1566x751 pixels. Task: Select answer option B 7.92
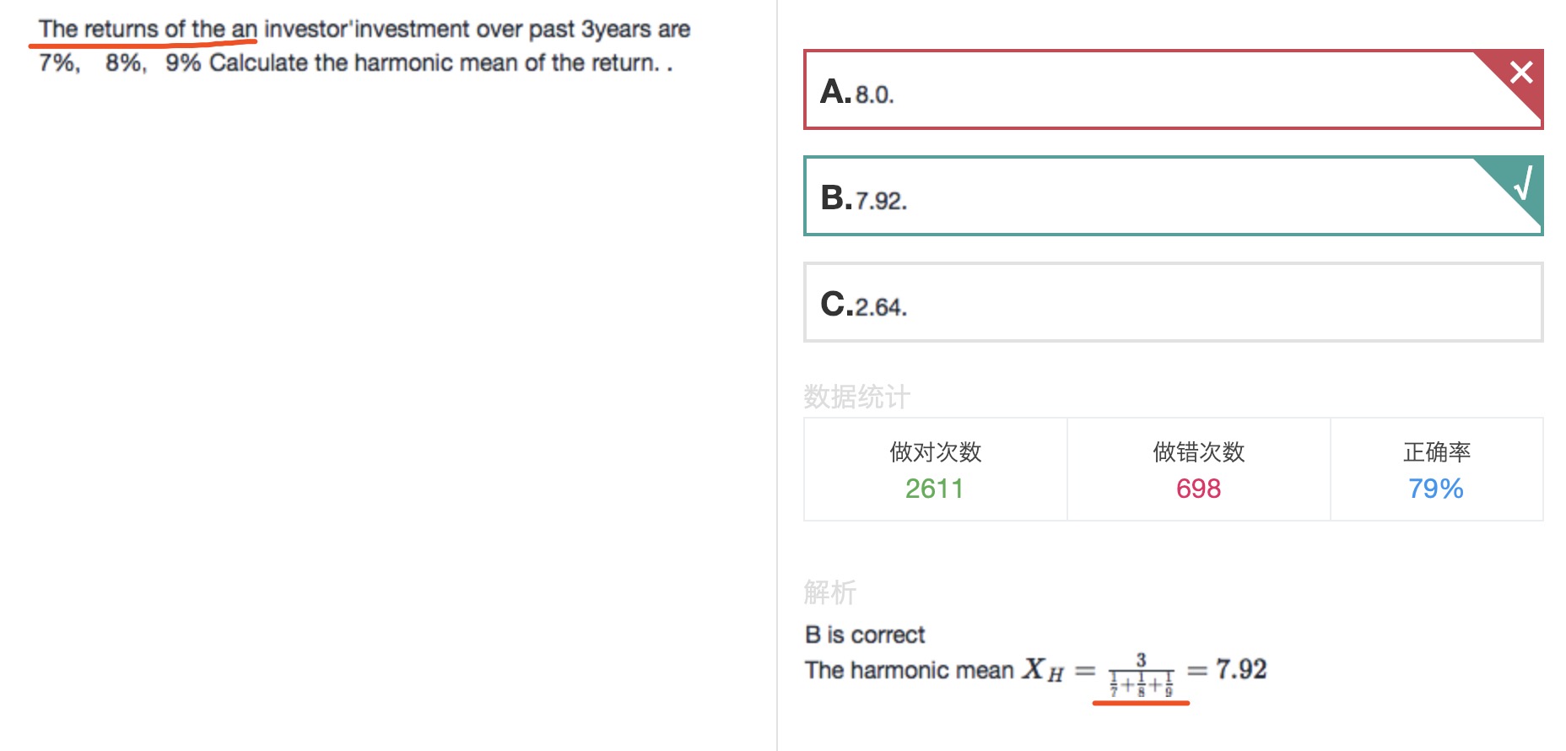pos(1173,196)
